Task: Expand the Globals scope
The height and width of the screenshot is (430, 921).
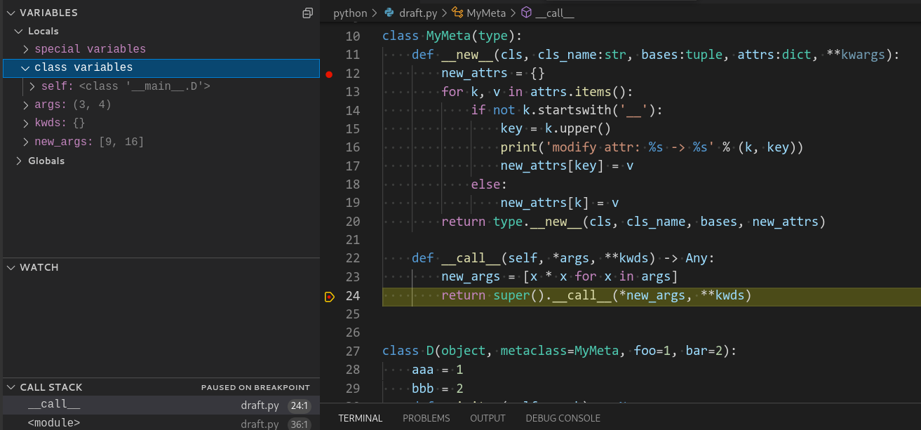Action: [x=18, y=161]
